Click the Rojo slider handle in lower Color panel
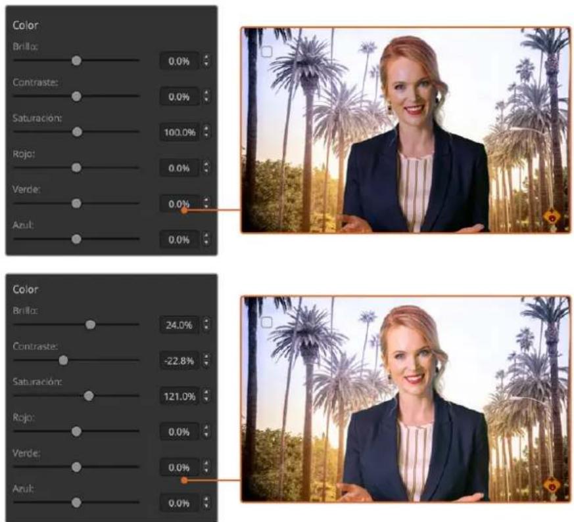 tap(76, 431)
